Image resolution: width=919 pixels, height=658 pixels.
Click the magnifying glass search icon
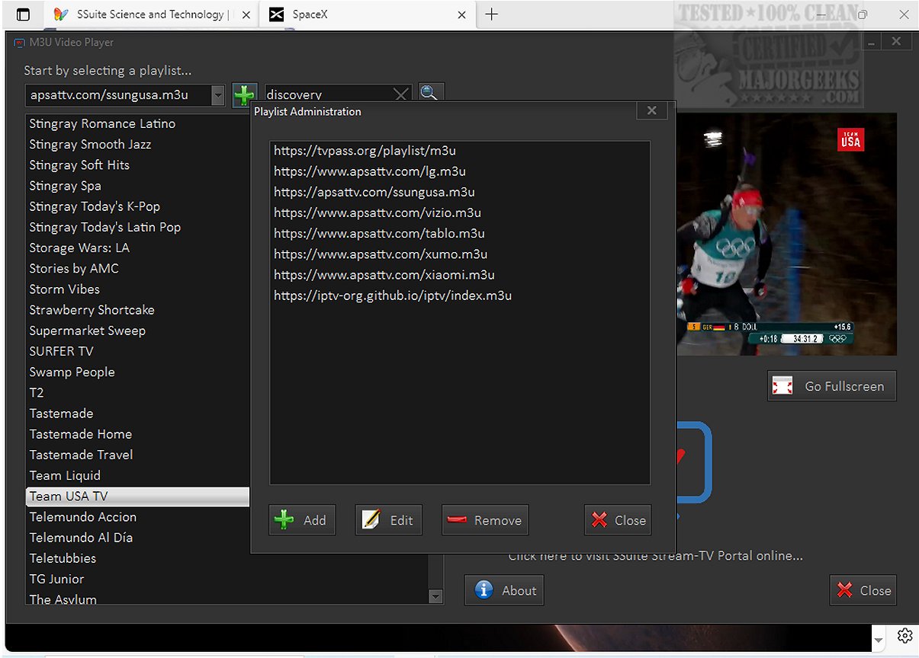click(430, 94)
